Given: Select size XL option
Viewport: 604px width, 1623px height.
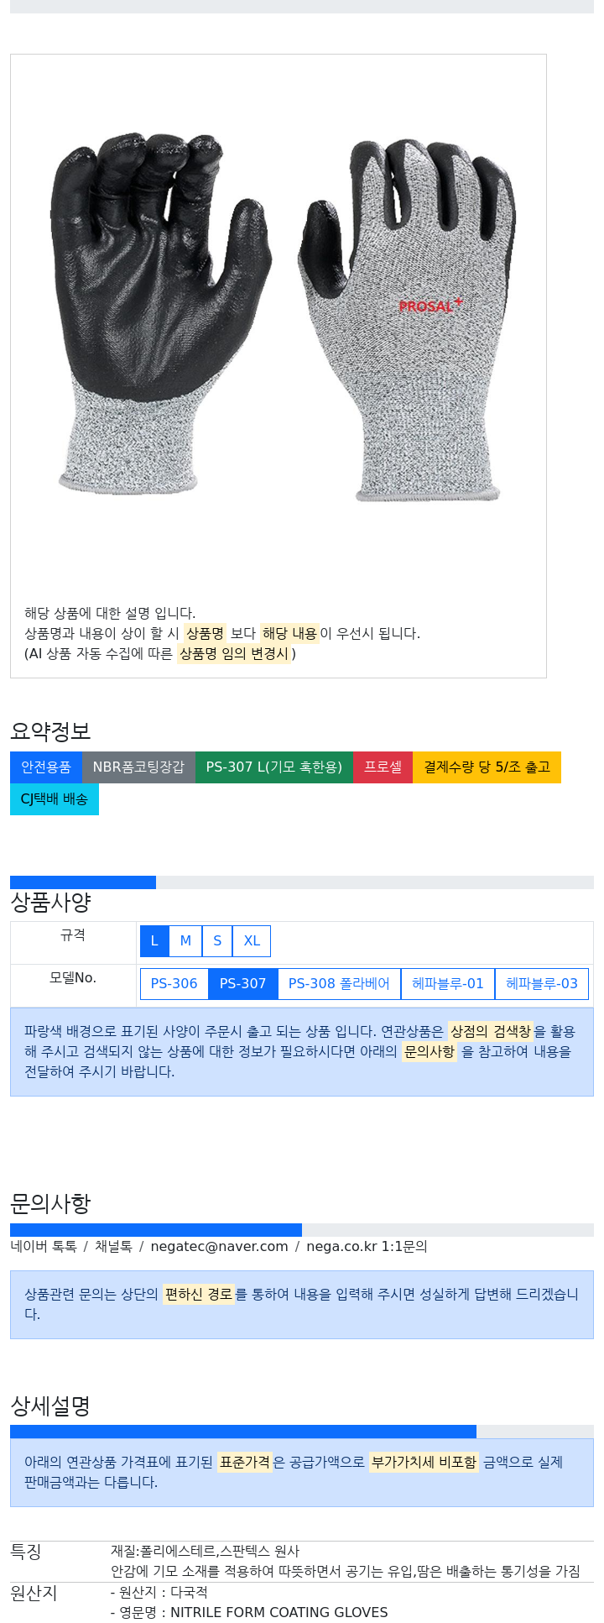Looking at the screenshot, I should click(252, 941).
